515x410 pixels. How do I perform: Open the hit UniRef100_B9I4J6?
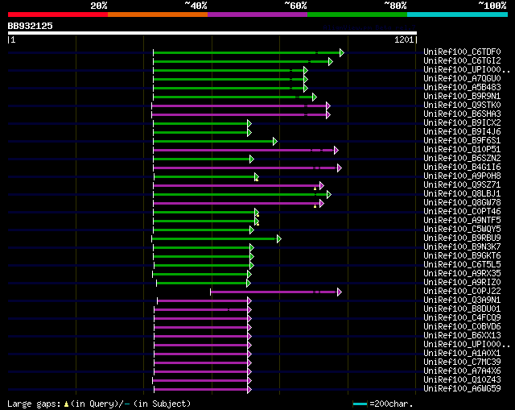(462, 132)
